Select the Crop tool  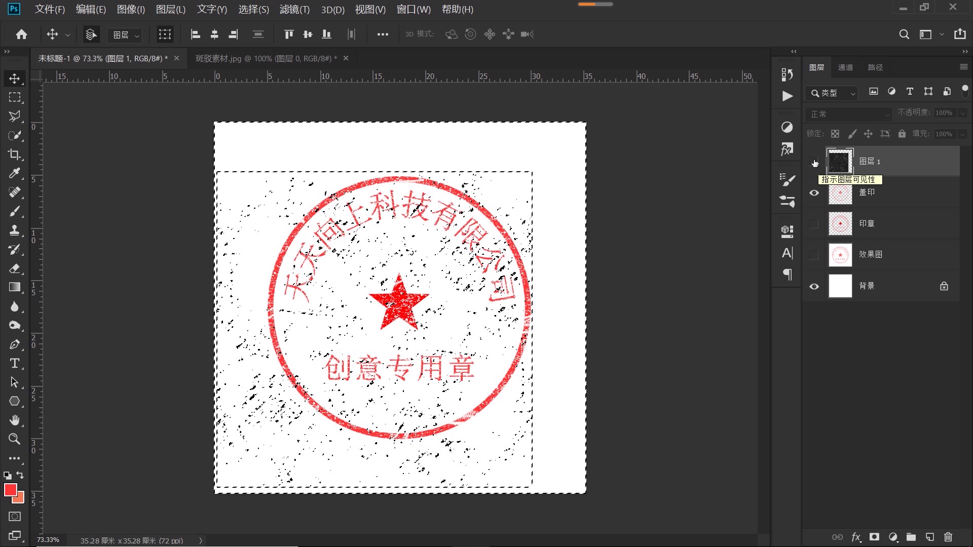(x=15, y=154)
